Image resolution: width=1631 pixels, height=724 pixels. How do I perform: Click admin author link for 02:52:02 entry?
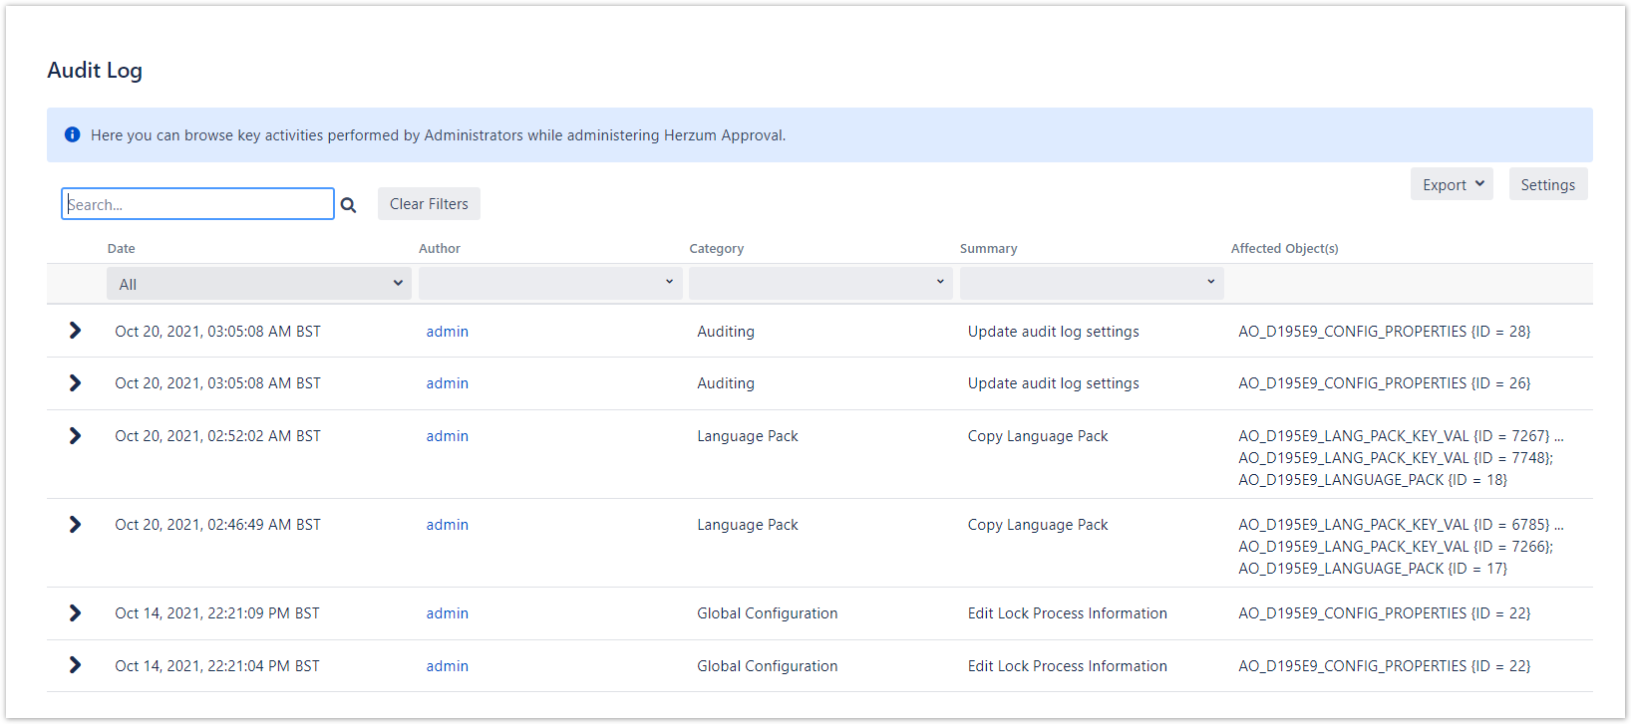[447, 436]
